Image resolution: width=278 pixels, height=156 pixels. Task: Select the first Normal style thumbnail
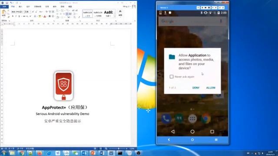coord(88,13)
